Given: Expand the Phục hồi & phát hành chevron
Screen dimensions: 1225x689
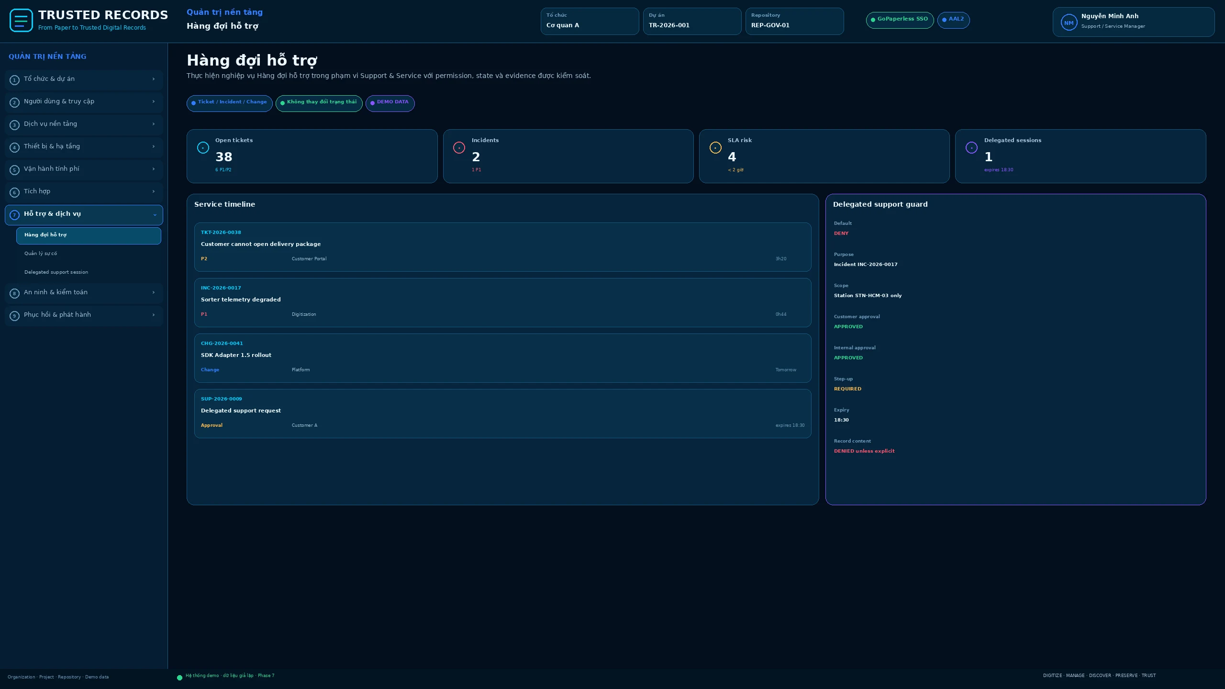Looking at the screenshot, I should click(x=154, y=315).
